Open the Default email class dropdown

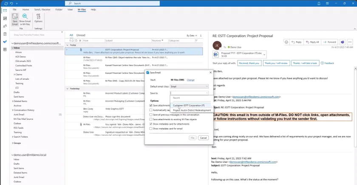coord(189,87)
